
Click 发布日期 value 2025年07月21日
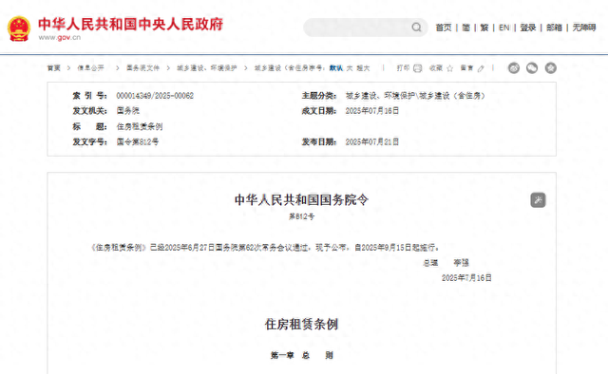pos(371,141)
